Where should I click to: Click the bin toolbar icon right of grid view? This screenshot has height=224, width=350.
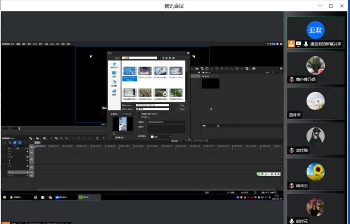click(x=254, y=69)
